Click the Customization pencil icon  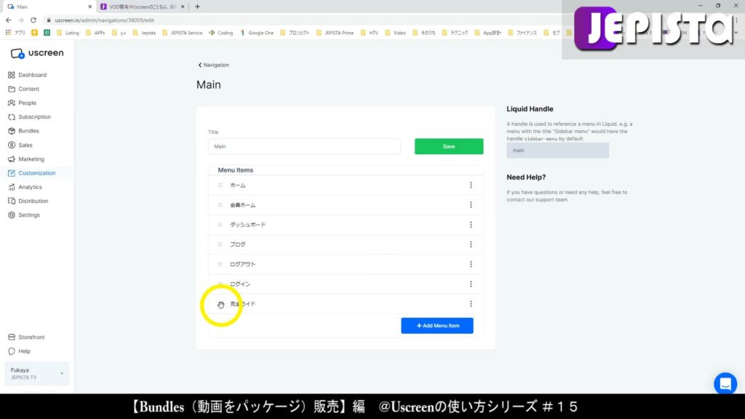coord(12,173)
